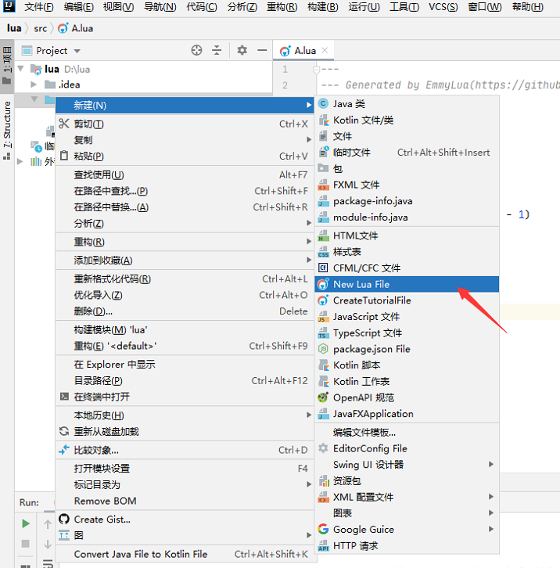560x568 pixels.
Task: Click src in the breadcrumb path
Action: [40, 28]
